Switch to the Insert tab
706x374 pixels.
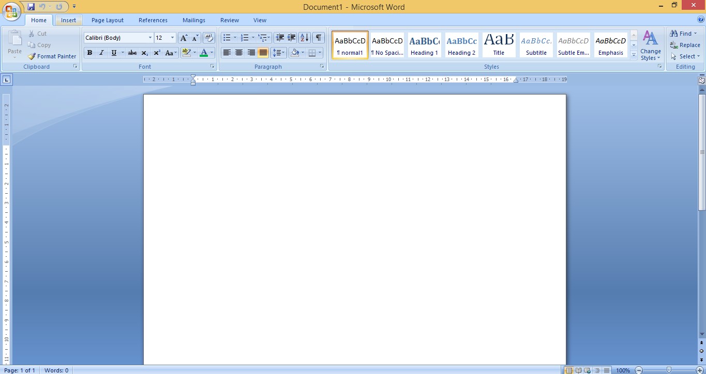click(x=68, y=20)
